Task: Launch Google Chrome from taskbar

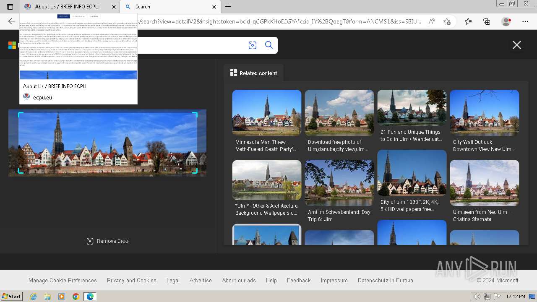Action: 76,297
